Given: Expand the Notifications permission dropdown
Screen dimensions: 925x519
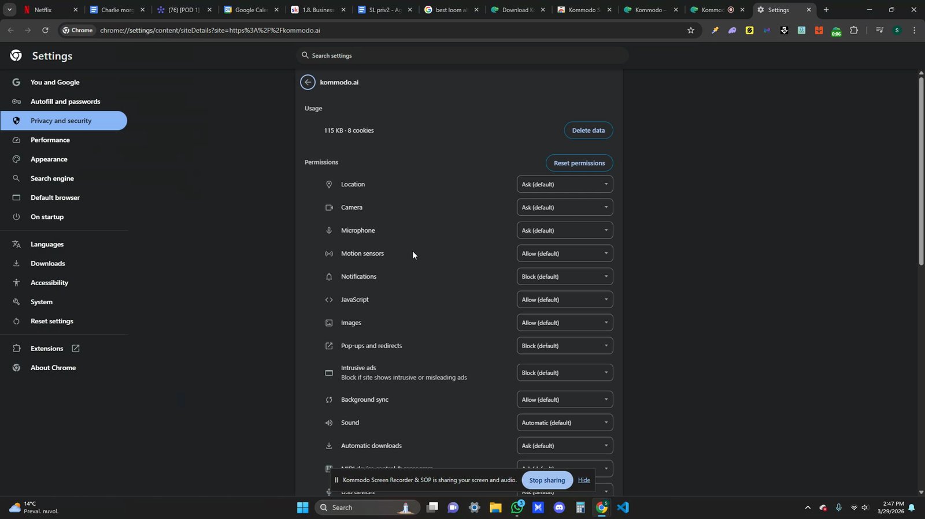Looking at the screenshot, I should pyautogui.click(x=565, y=277).
